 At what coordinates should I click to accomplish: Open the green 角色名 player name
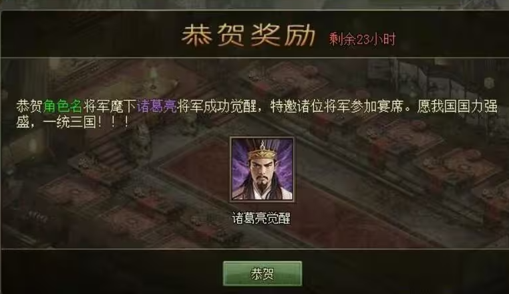(x=62, y=106)
